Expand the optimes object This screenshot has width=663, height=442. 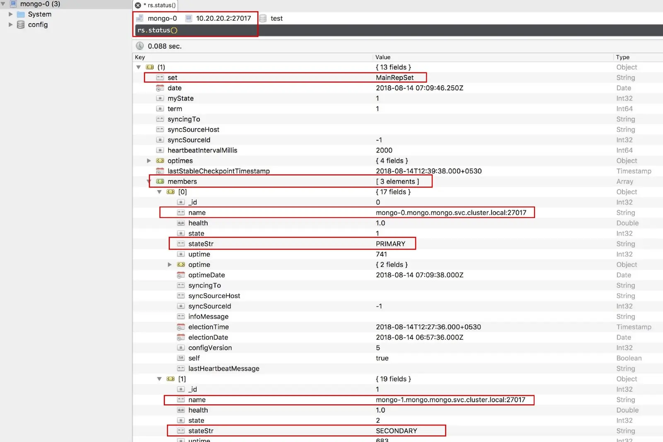click(149, 161)
